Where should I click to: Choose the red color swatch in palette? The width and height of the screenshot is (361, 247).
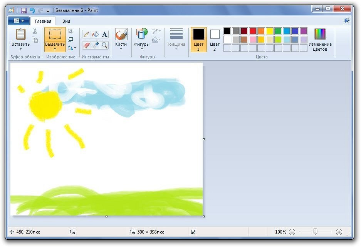point(253,31)
